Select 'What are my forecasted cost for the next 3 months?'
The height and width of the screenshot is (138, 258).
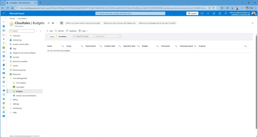click(157, 23)
